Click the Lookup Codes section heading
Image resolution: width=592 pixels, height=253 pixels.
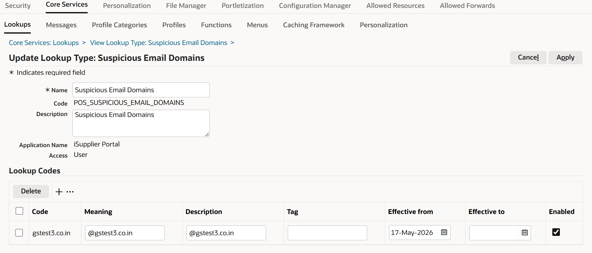(35, 171)
